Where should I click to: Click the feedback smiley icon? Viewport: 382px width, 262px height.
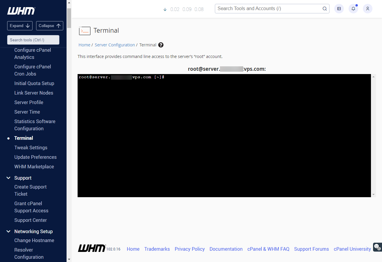point(377,247)
